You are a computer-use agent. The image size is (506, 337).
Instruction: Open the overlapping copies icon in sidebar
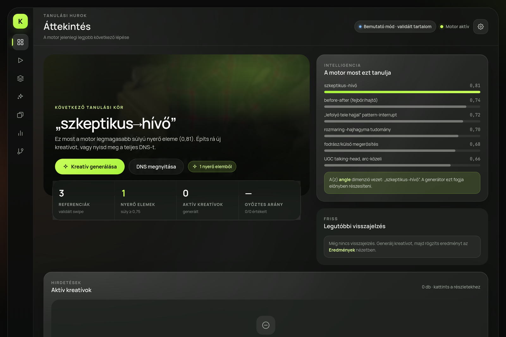tap(20, 115)
